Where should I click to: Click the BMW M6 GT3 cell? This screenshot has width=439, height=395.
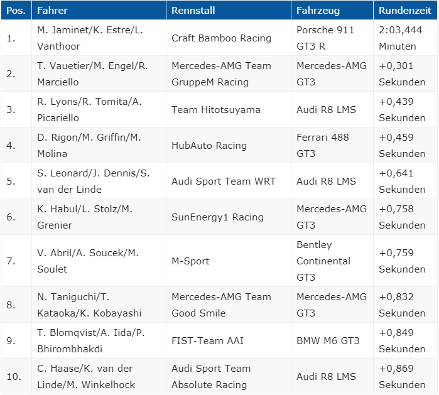(332, 341)
